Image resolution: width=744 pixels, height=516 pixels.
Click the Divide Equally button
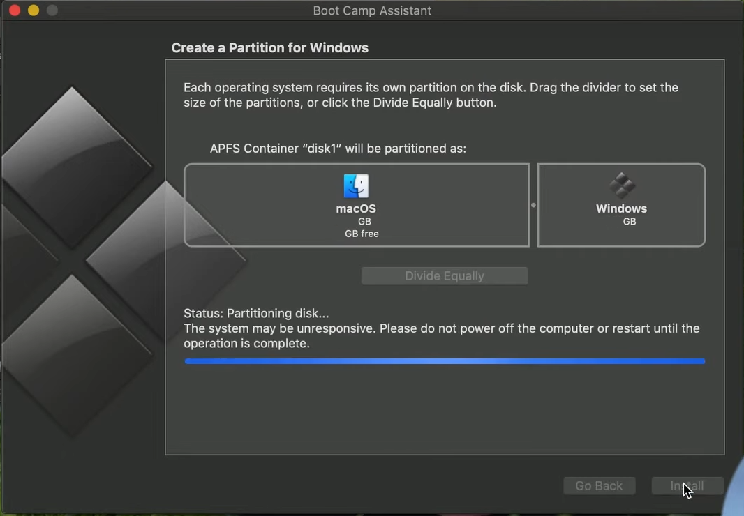pos(445,276)
